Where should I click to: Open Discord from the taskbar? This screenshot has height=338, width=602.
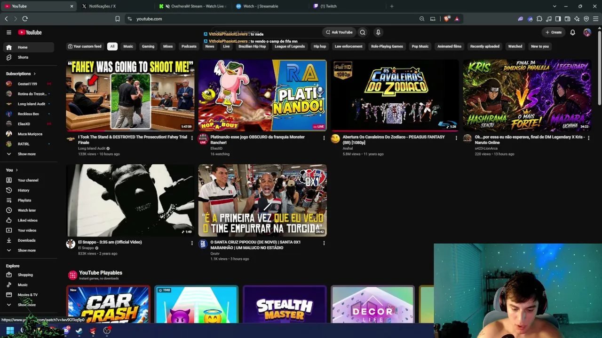[x=66, y=330]
